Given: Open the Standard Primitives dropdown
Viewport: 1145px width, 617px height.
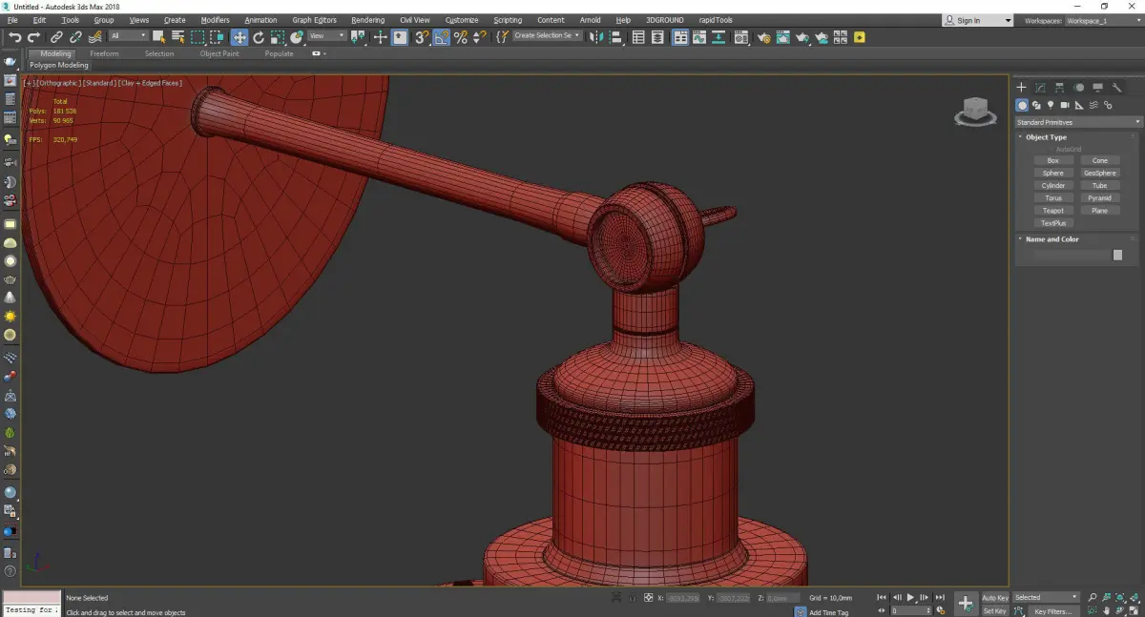Looking at the screenshot, I should (x=1078, y=122).
